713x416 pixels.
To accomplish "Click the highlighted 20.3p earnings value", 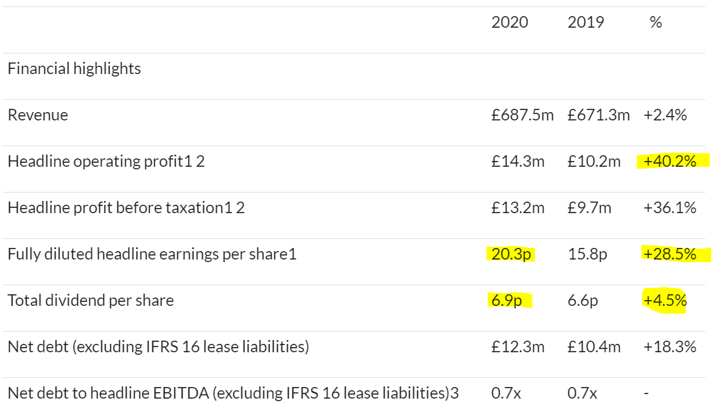I will [511, 254].
